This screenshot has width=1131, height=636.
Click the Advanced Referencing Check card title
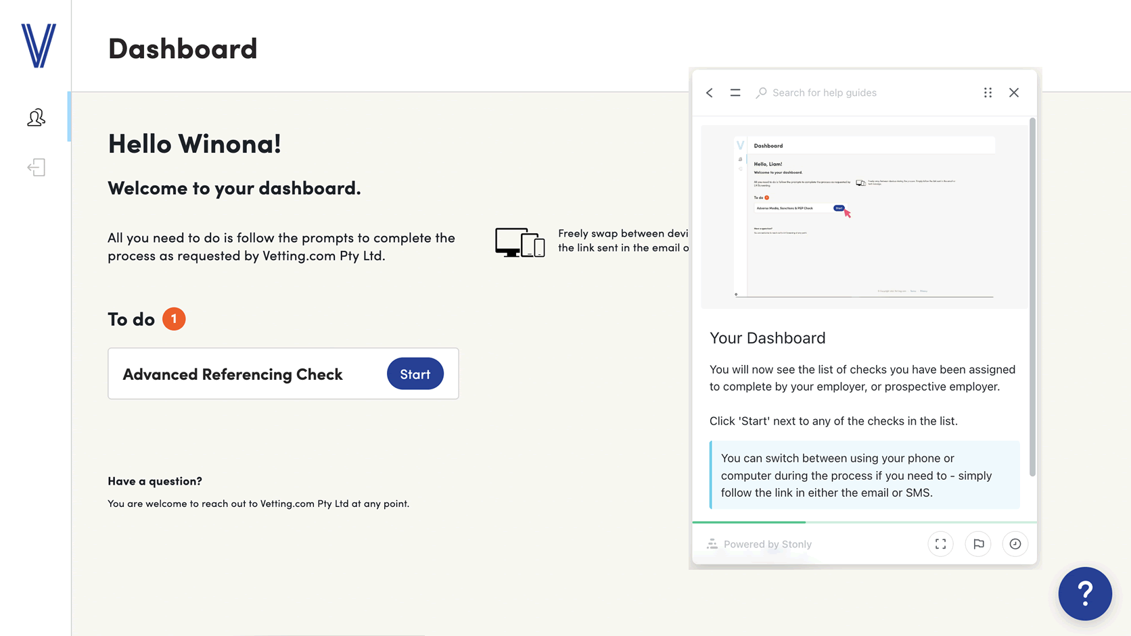[x=233, y=374]
